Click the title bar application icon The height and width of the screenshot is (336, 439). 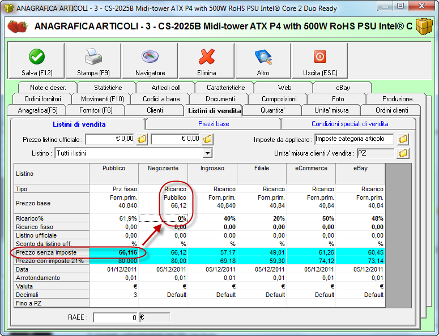point(9,8)
